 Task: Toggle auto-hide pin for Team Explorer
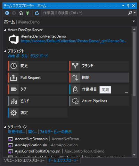tap(128, 6)
